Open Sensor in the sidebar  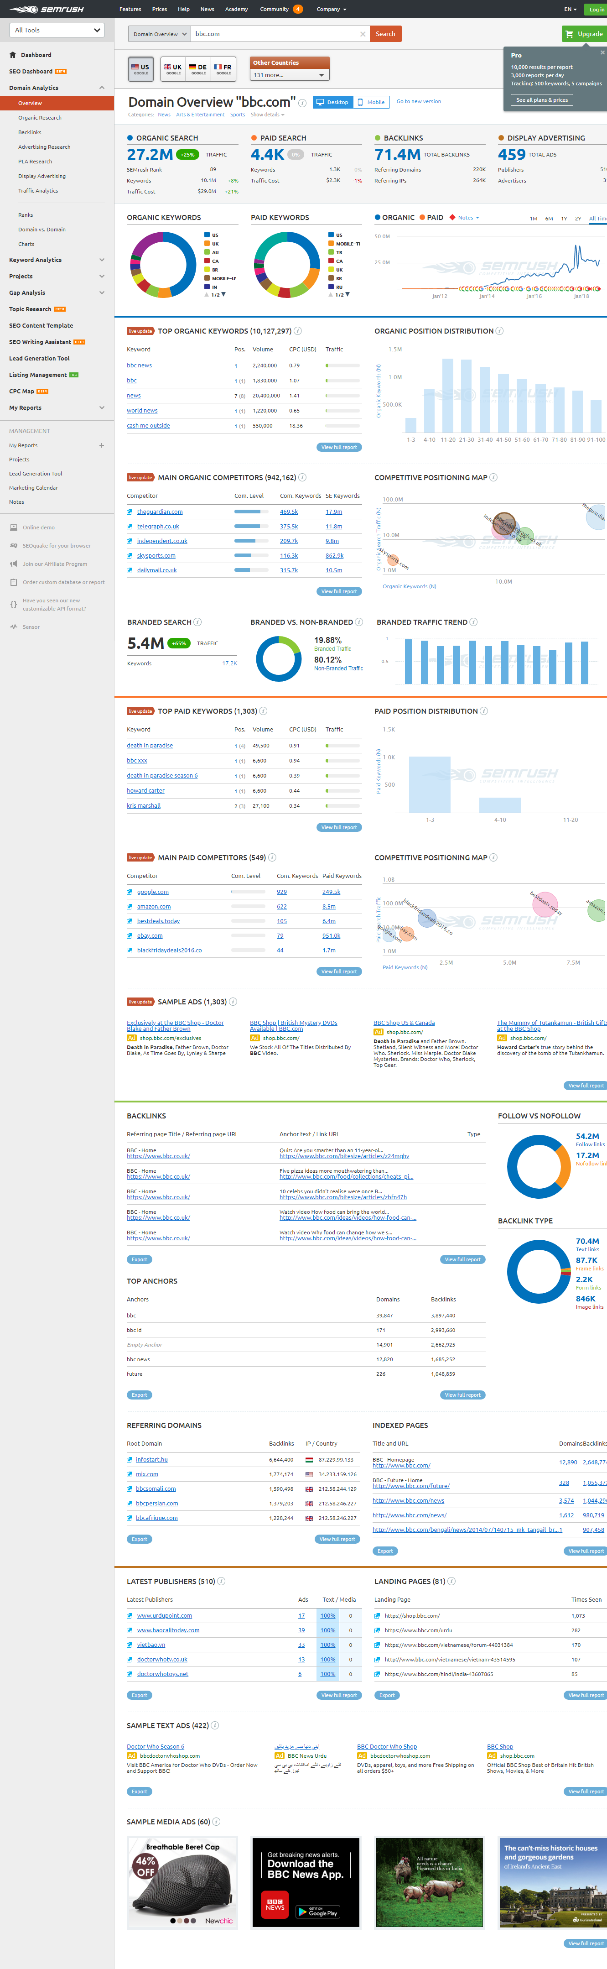[x=31, y=627]
